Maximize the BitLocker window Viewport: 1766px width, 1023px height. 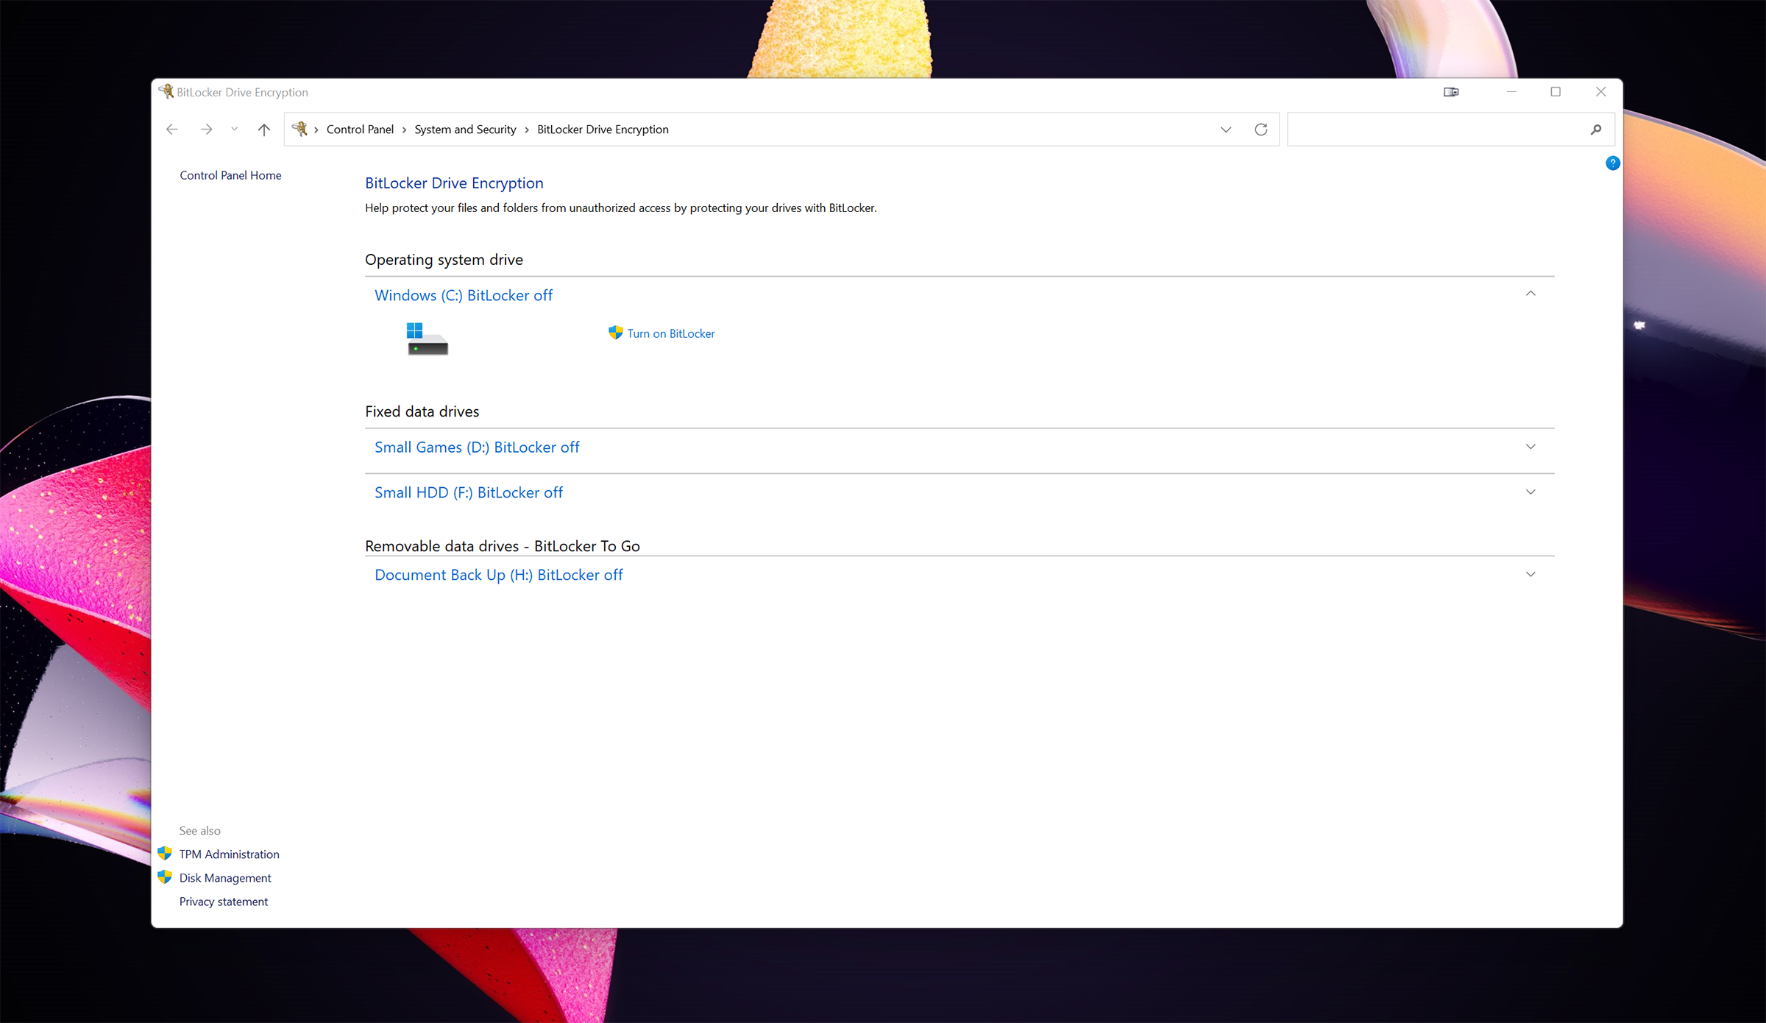click(1556, 92)
